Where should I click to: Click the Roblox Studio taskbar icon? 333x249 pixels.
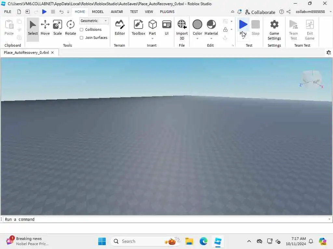(218, 241)
